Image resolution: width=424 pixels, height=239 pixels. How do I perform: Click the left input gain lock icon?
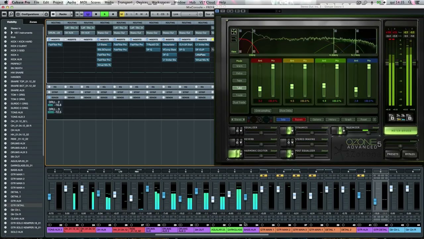392,118
